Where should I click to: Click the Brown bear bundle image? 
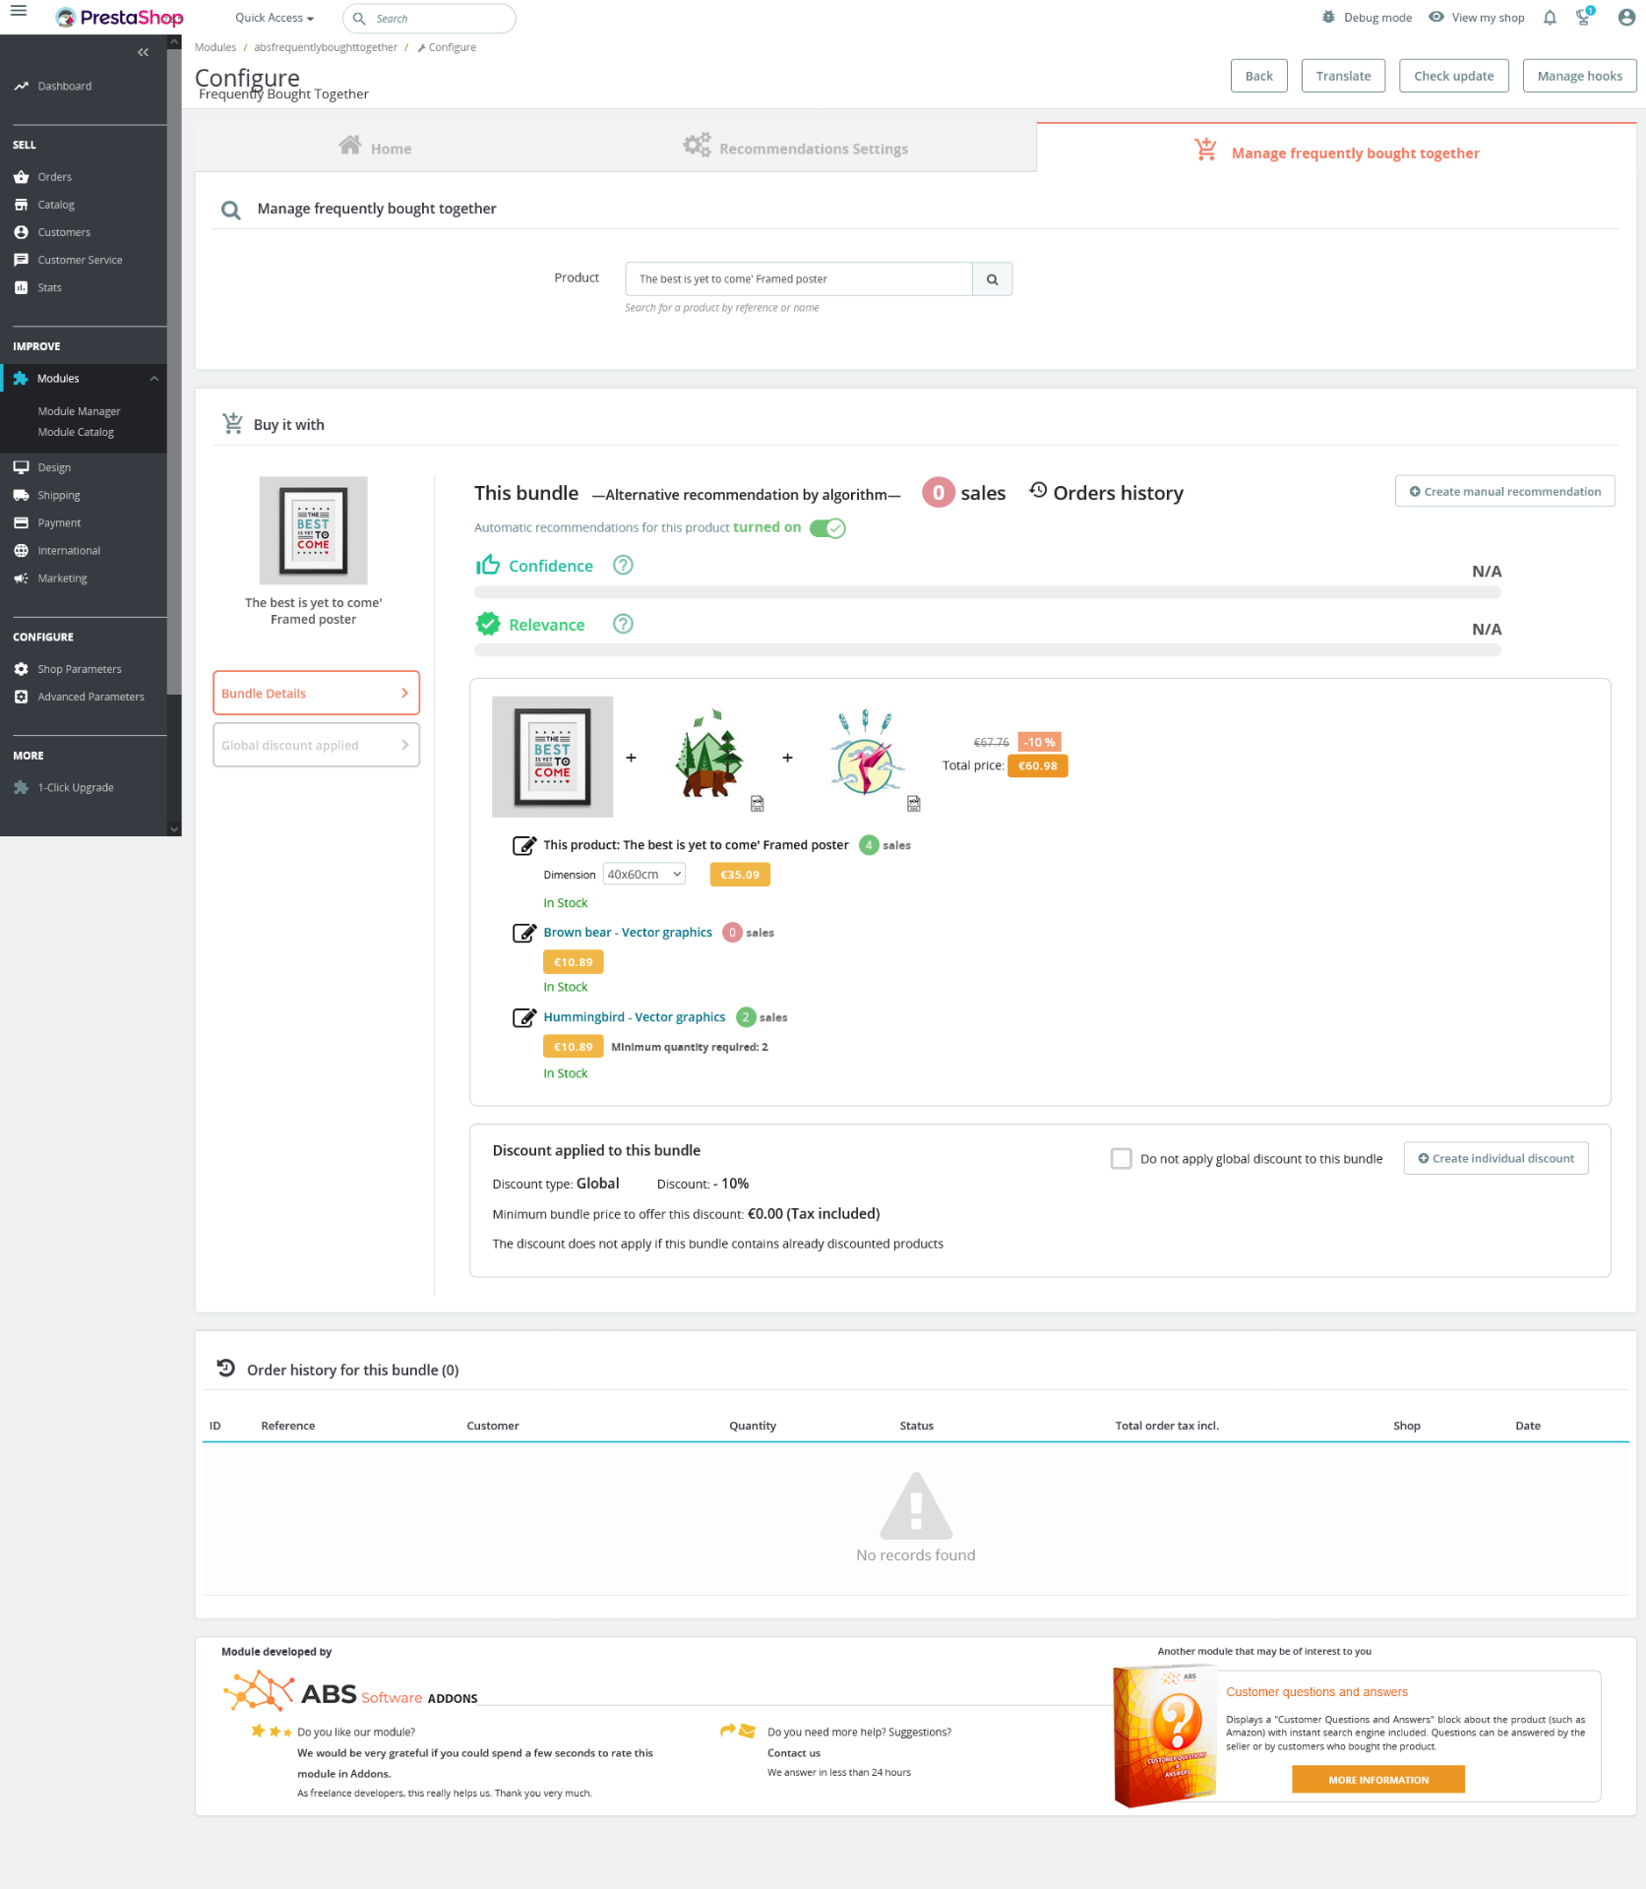pos(709,756)
